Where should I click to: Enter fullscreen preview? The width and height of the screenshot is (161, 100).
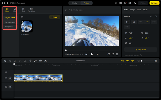pyautogui.click(x=113, y=54)
